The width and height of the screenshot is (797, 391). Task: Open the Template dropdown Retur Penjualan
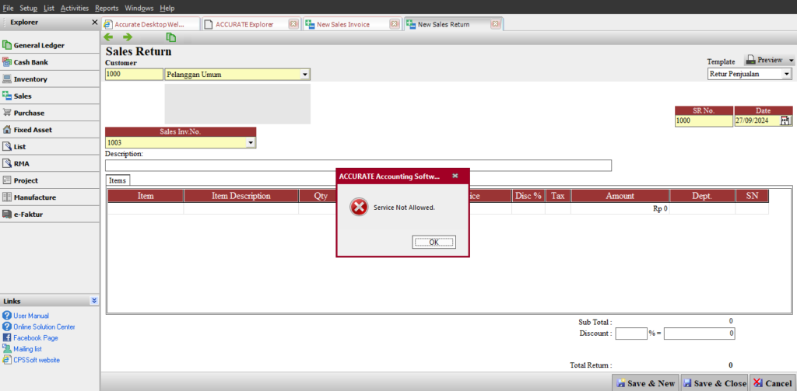[787, 74]
